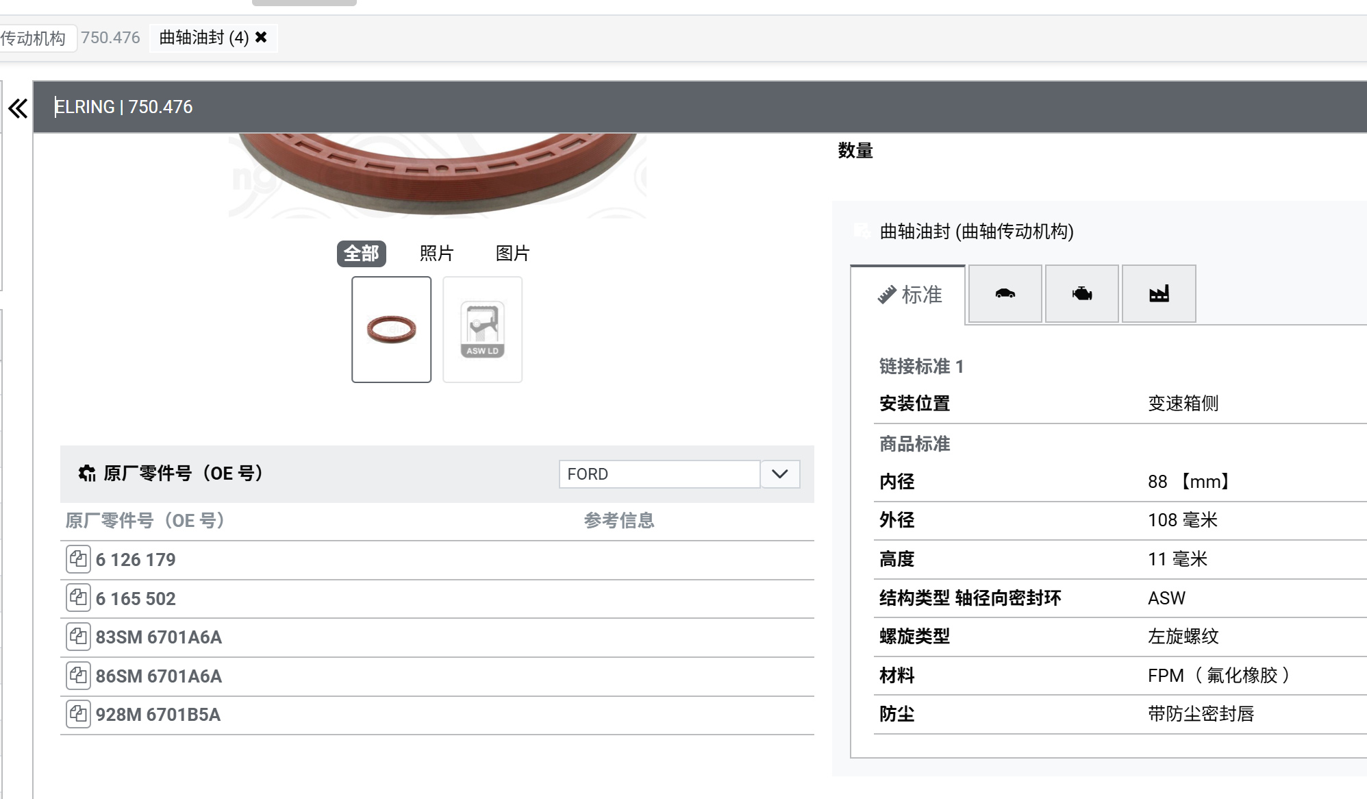Expand the FORD manufacturer dropdown arrow
The width and height of the screenshot is (1367, 799).
coord(779,474)
